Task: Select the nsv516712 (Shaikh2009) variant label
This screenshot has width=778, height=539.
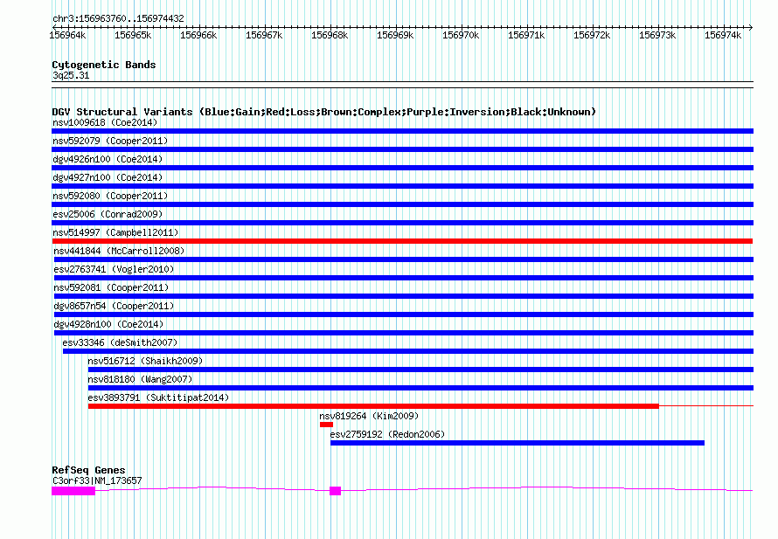Action: 145,361
